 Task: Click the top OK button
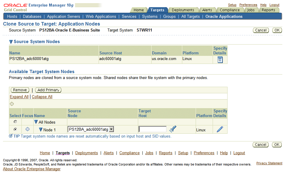277,30
